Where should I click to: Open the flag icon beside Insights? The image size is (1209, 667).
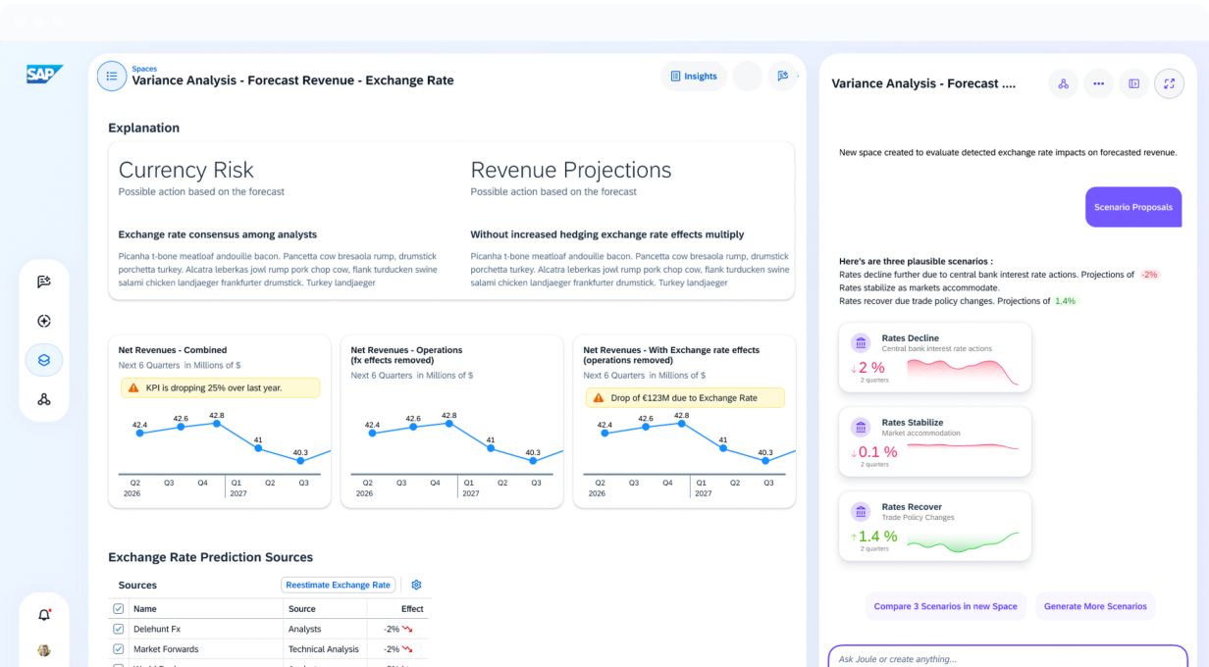(x=782, y=76)
